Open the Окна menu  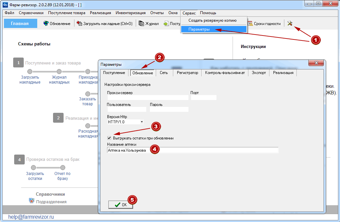173,13
